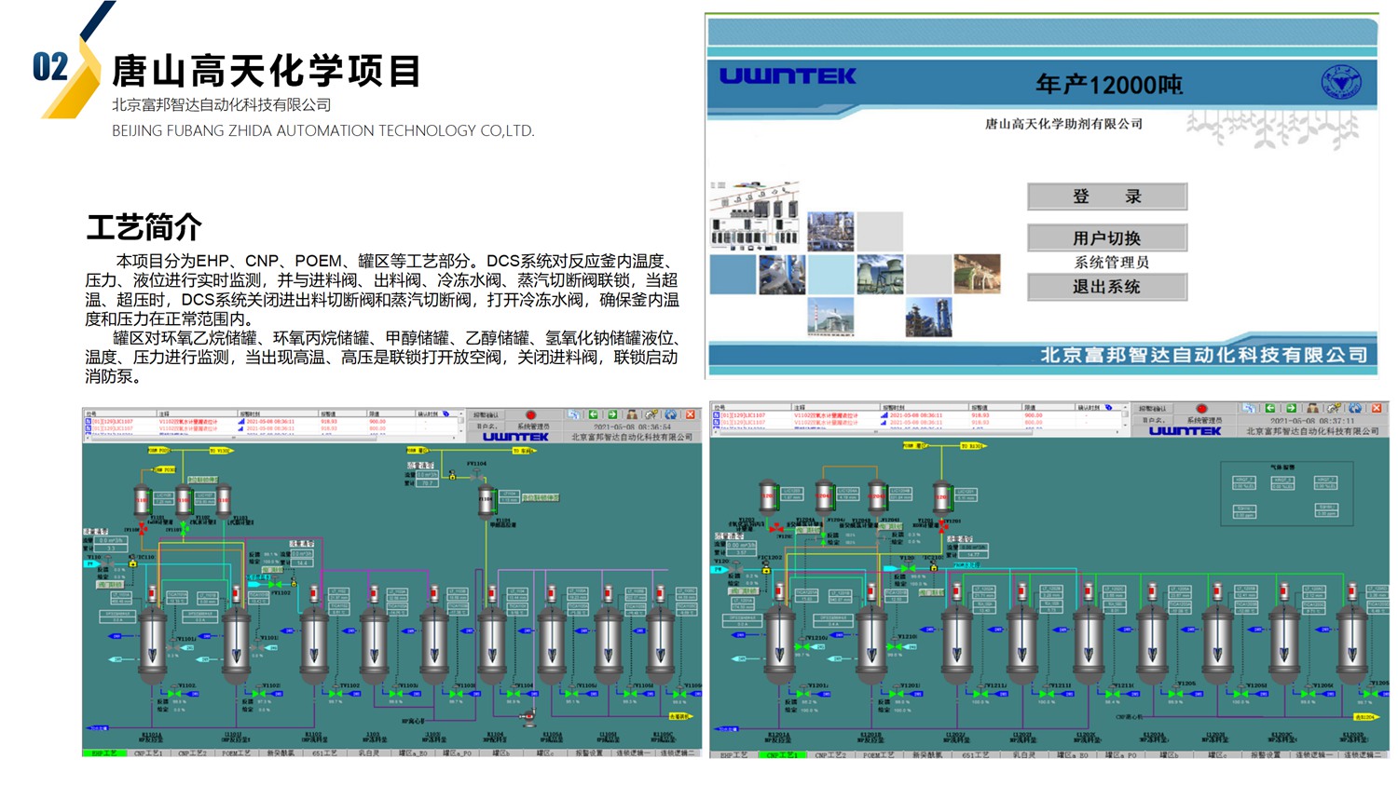The width and height of the screenshot is (1398, 786).
Task: Click red alarm indicator light in EHP screen
Action: (530, 415)
